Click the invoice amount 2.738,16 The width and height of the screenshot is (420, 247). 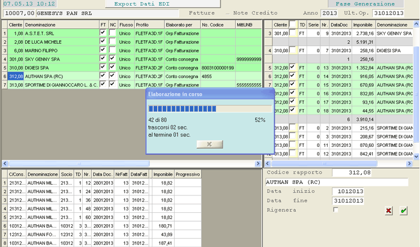(365, 34)
